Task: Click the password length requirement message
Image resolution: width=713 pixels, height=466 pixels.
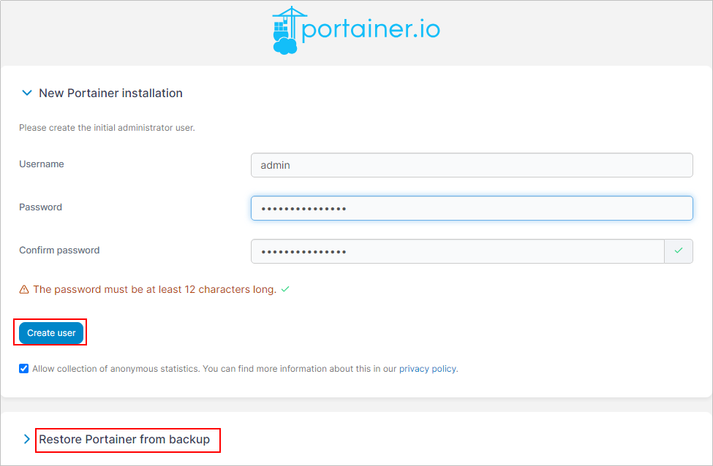Action: click(154, 289)
